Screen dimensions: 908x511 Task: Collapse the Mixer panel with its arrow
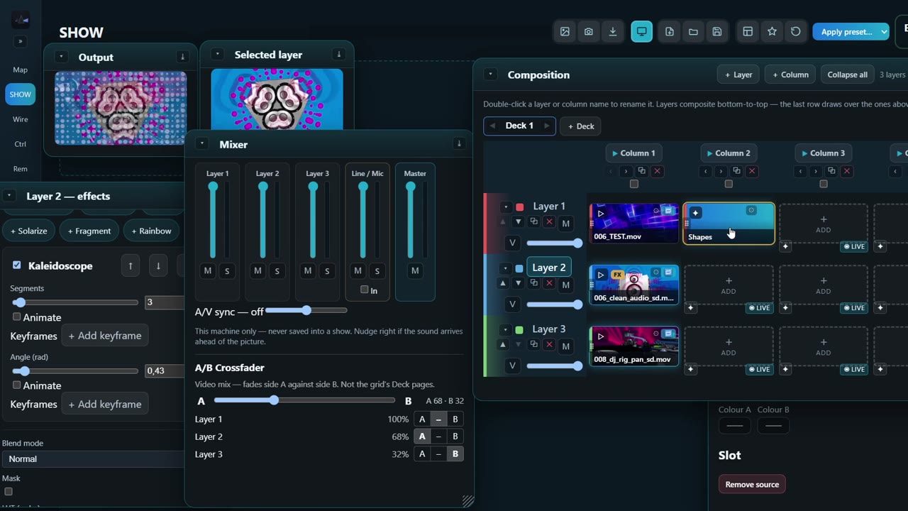click(x=202, y=143)
